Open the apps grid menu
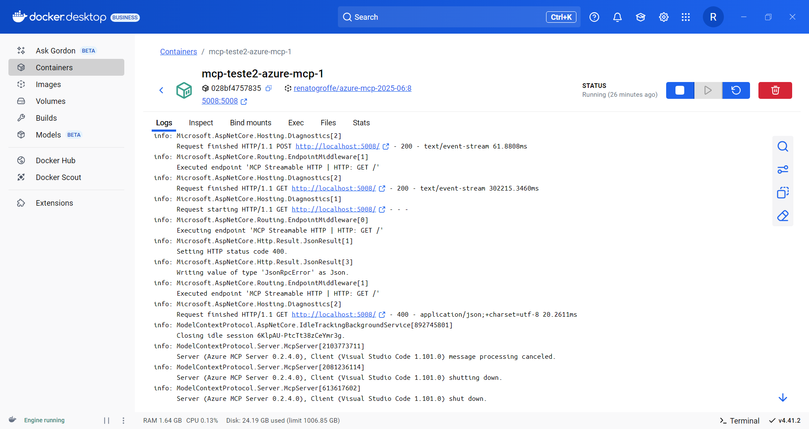 click(x=686, y=17)
